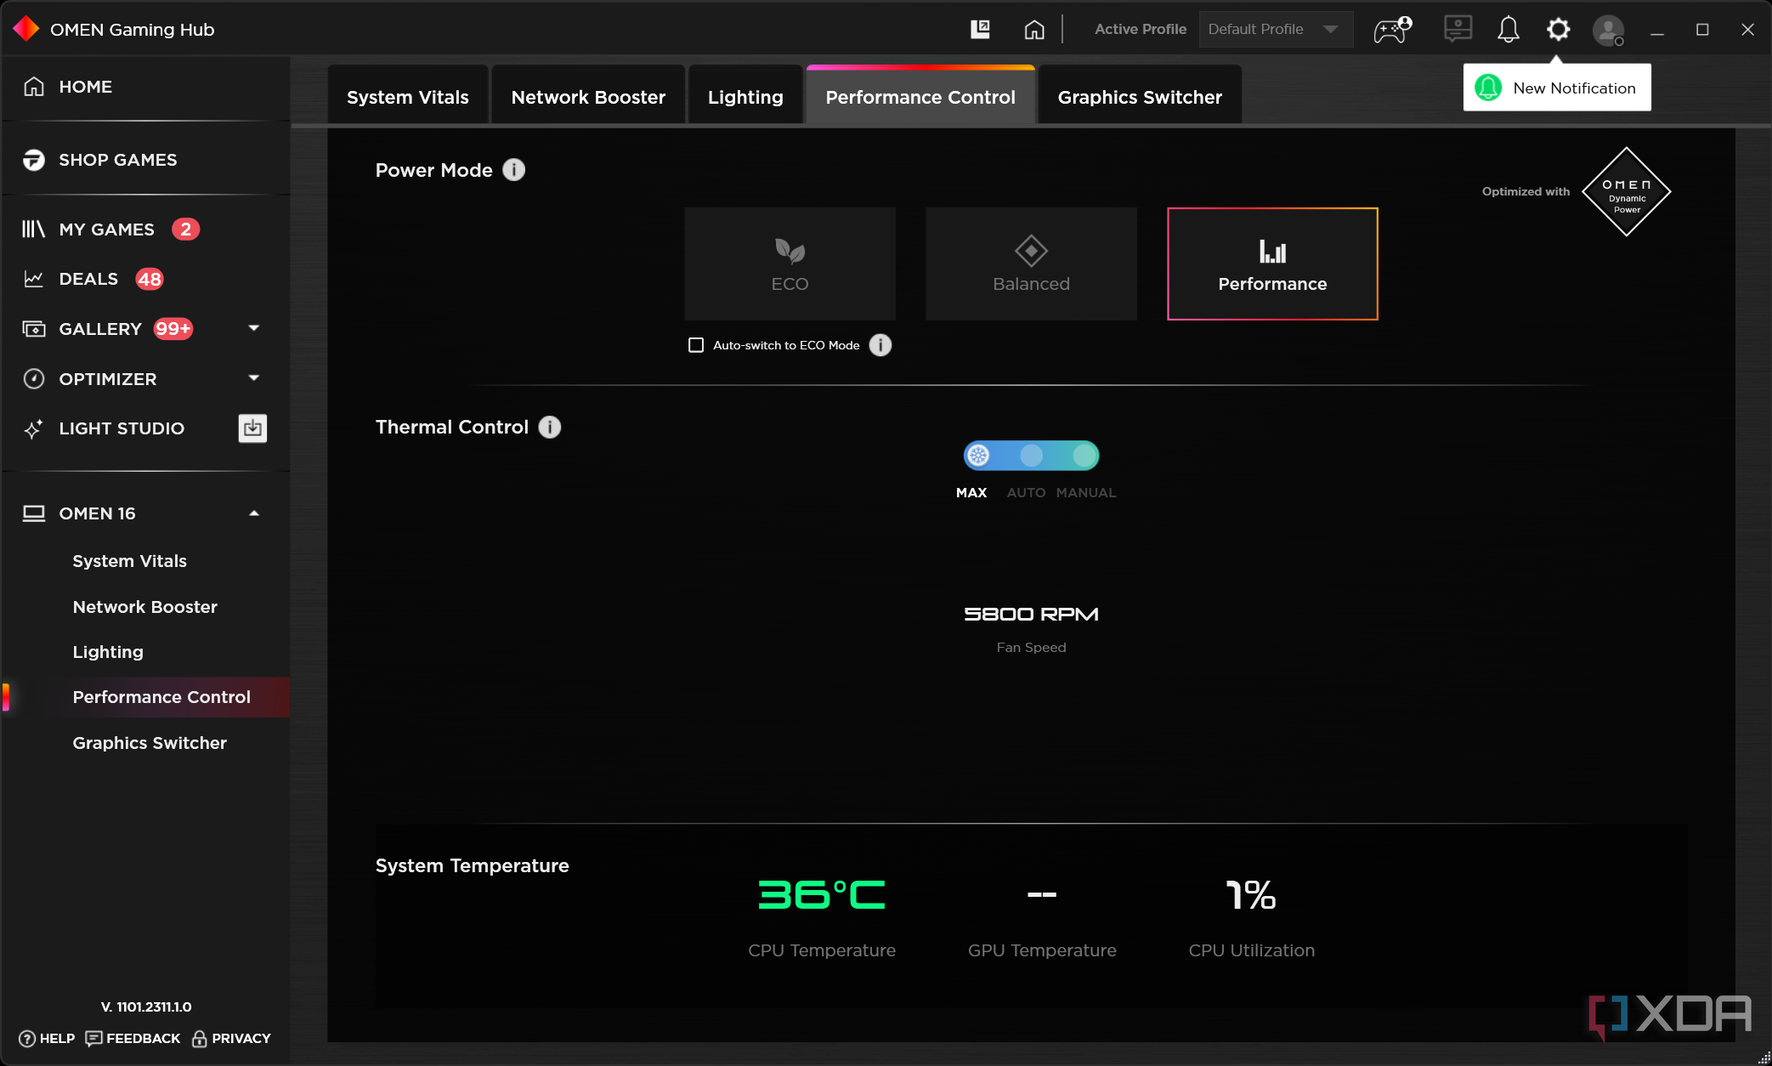The image size is (1772, 1066).
Task: Click the OMEN Gaming Hub logo icon
Action: pos(26,29)
